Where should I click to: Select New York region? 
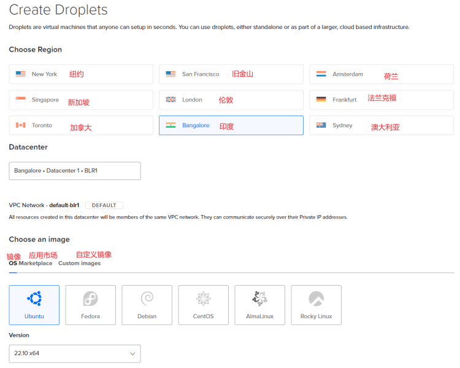click(81, 74)
